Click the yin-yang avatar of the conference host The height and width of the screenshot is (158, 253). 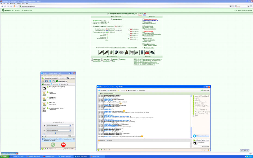point(44,88)
